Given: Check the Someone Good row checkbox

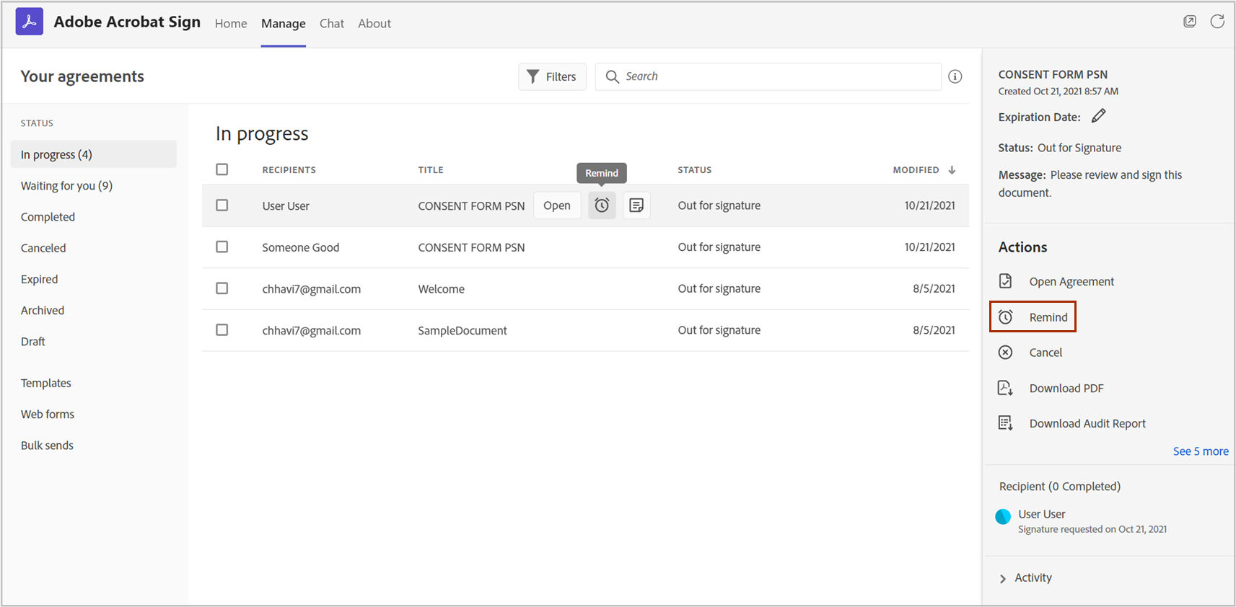Looking at the screenshot, I should click(x=222, y=247).
